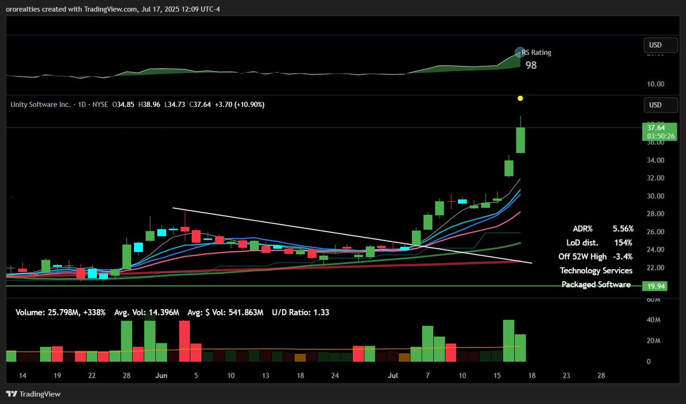Click the LoD dist. label
The height and width of the screenshot is (404, 686).
point(582,243)
